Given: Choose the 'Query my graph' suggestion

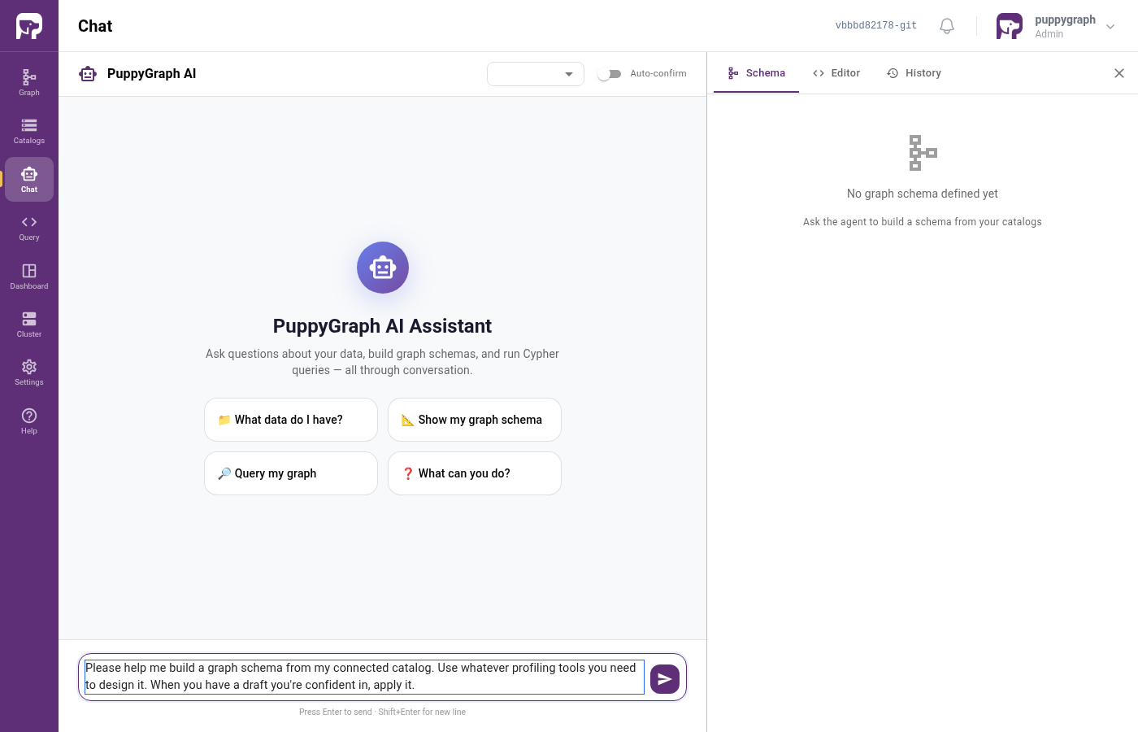Looking at the screenshot, I should [x=291, y=473].
